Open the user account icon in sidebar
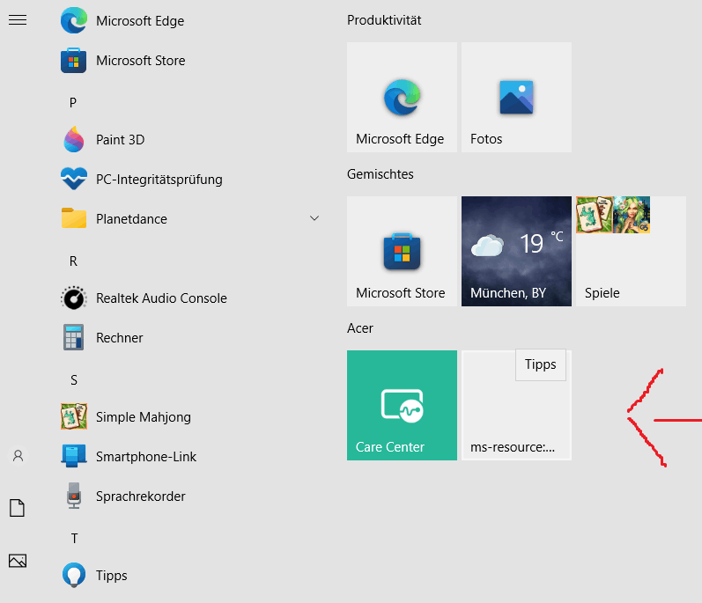702x603 pixels. point(18,456)
